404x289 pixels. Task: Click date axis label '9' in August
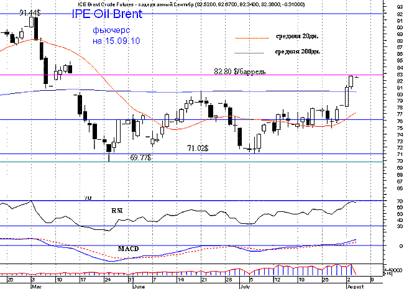(x=372, y=280)
